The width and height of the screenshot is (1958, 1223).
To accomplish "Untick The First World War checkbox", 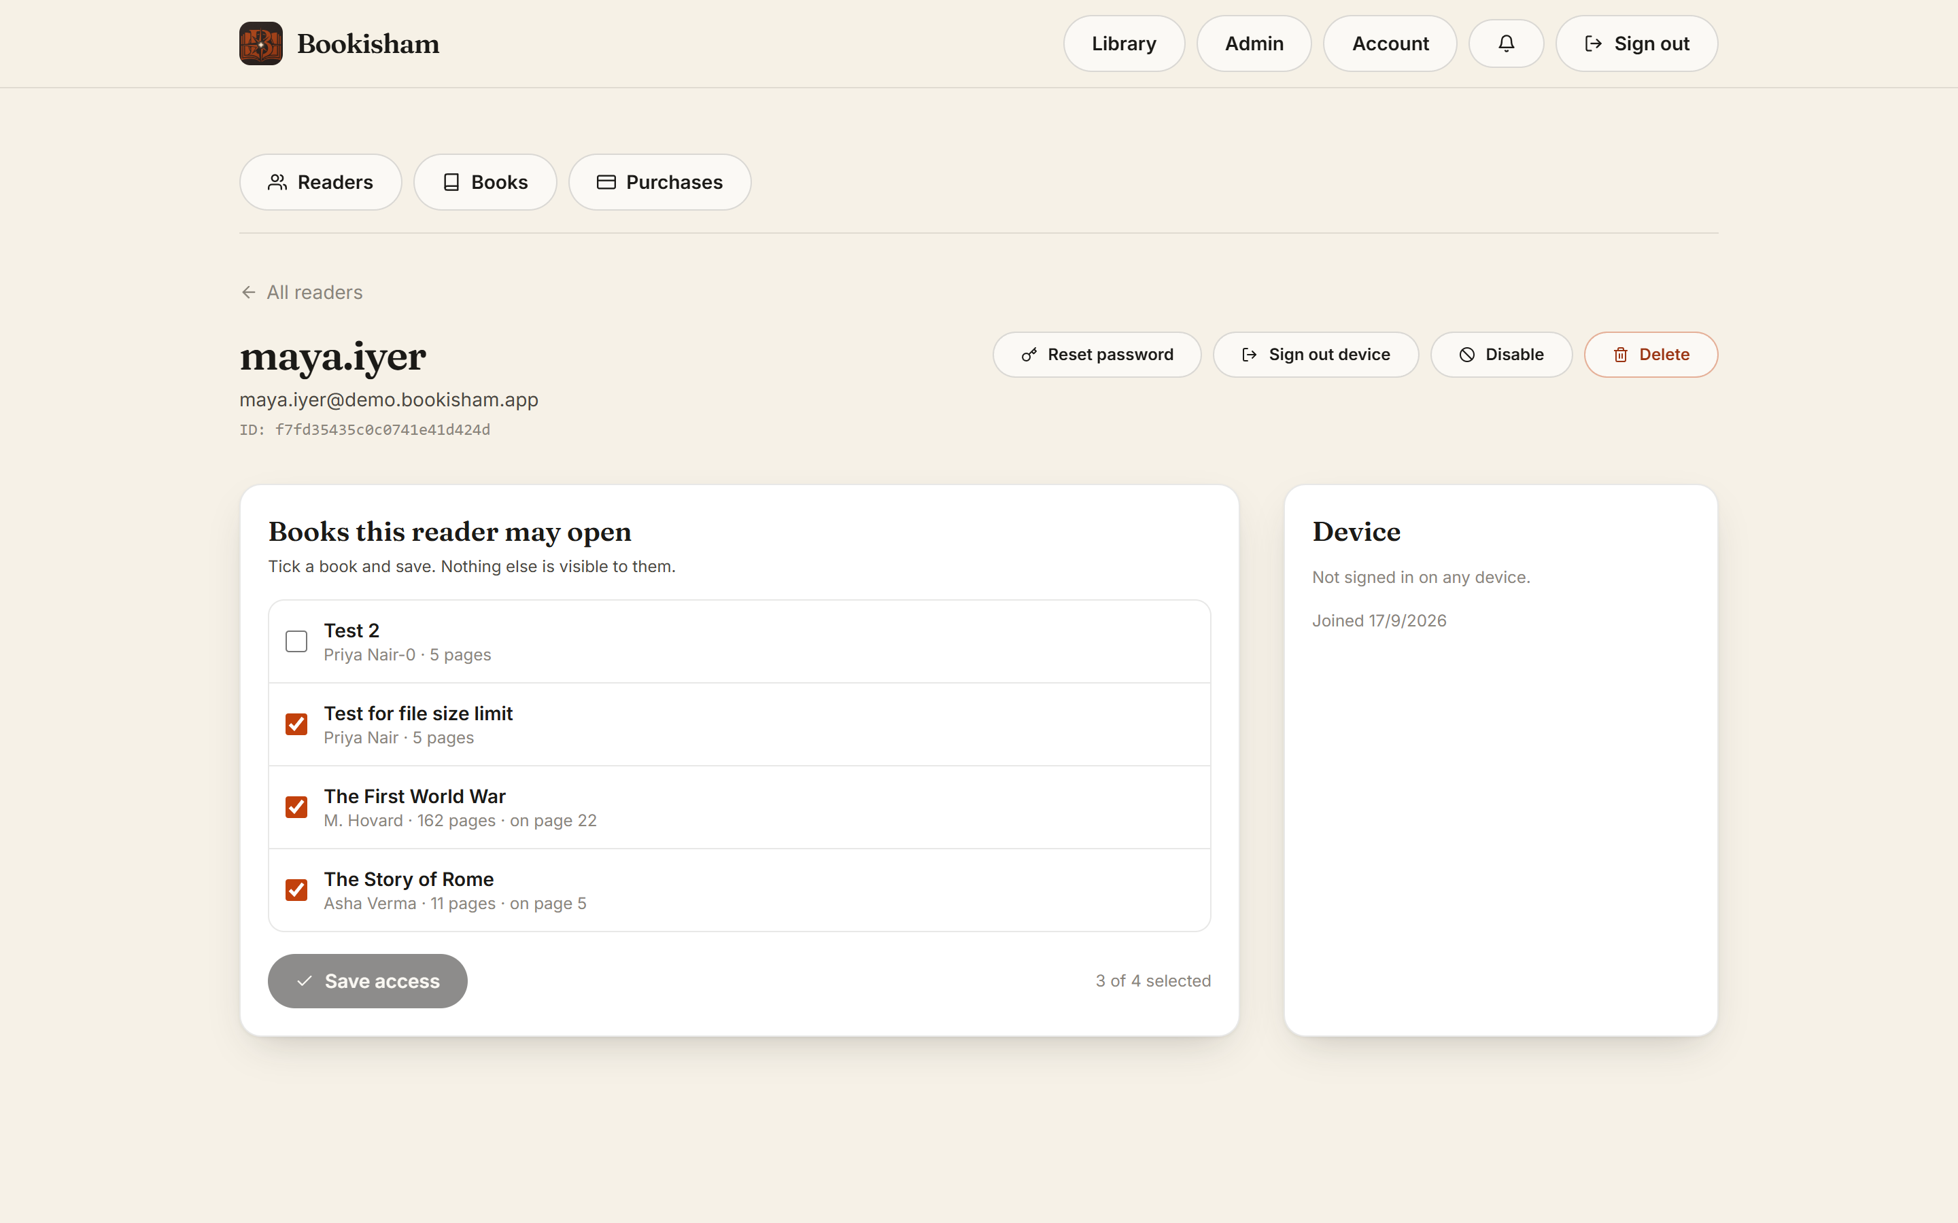I will (296, 807).
